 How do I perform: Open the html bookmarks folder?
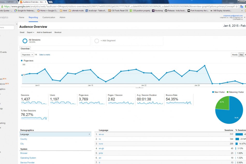[x=63, y=11]
